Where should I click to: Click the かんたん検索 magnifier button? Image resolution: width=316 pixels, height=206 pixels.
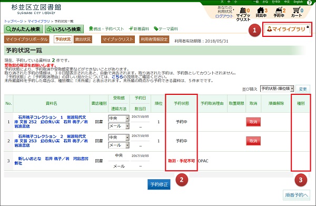(23, 29)
